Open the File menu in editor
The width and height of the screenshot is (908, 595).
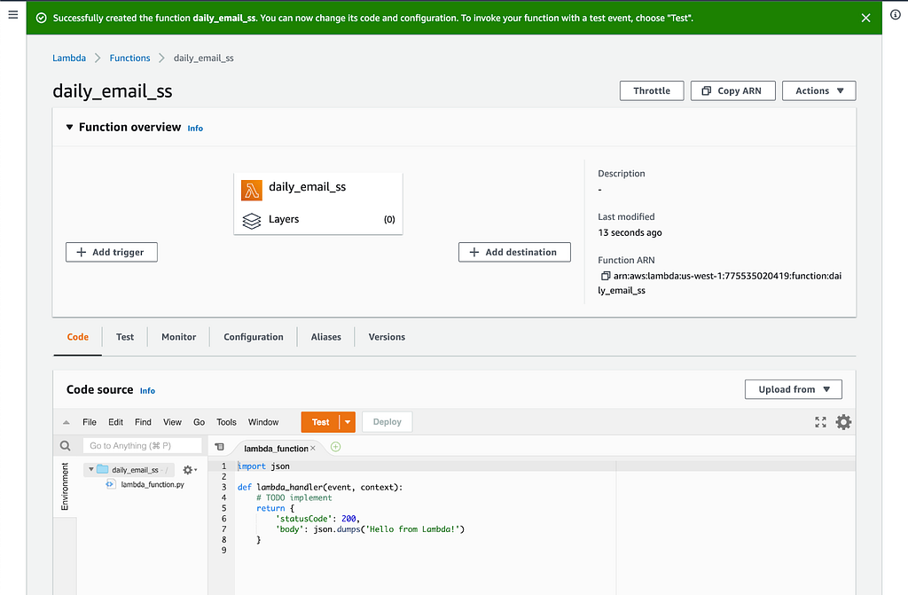pos(90,422)
